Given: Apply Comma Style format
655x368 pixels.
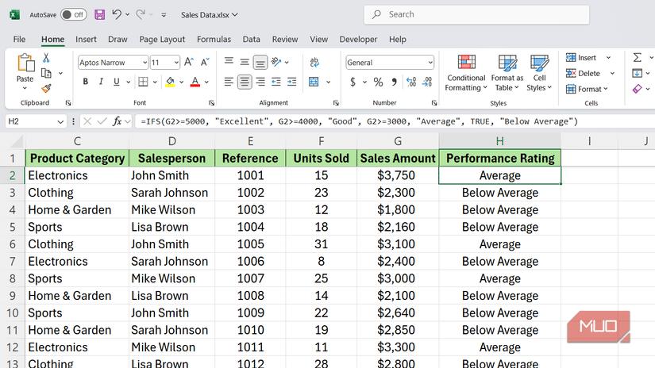Looking at the screenshot, I should point(394,82).
